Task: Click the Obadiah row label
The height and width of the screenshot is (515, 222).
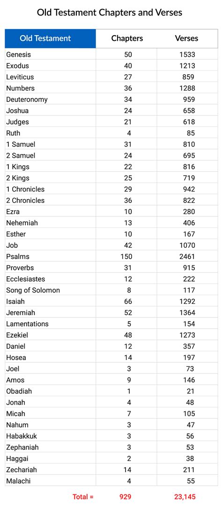Action: [19, 391]
